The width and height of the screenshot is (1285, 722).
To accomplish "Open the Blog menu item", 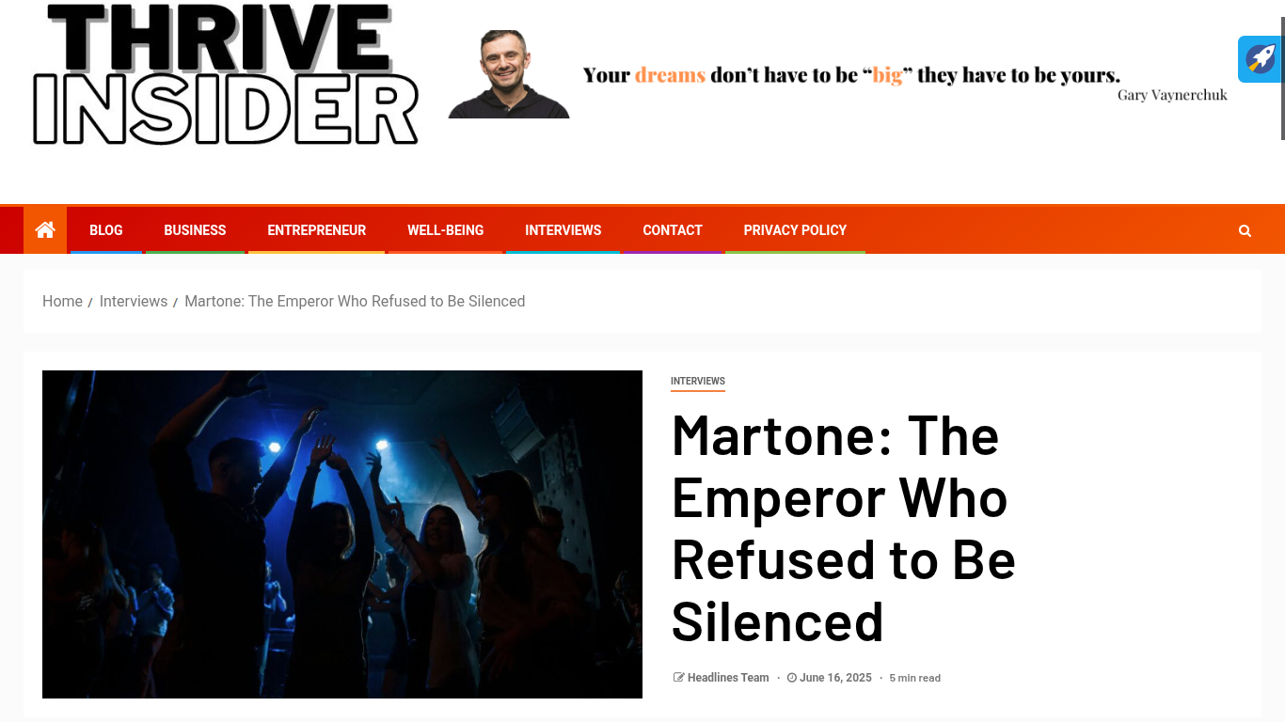I will pyautogui.click(x=105, y=230).
